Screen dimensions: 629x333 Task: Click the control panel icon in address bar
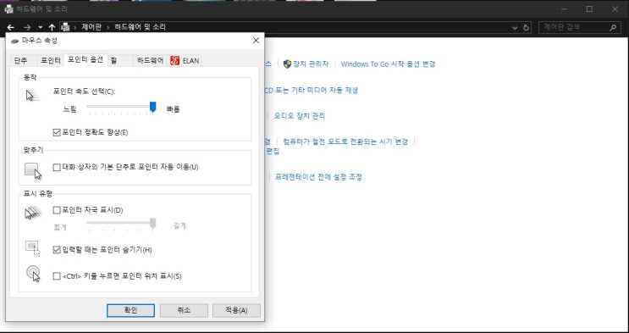pos(65,27)
